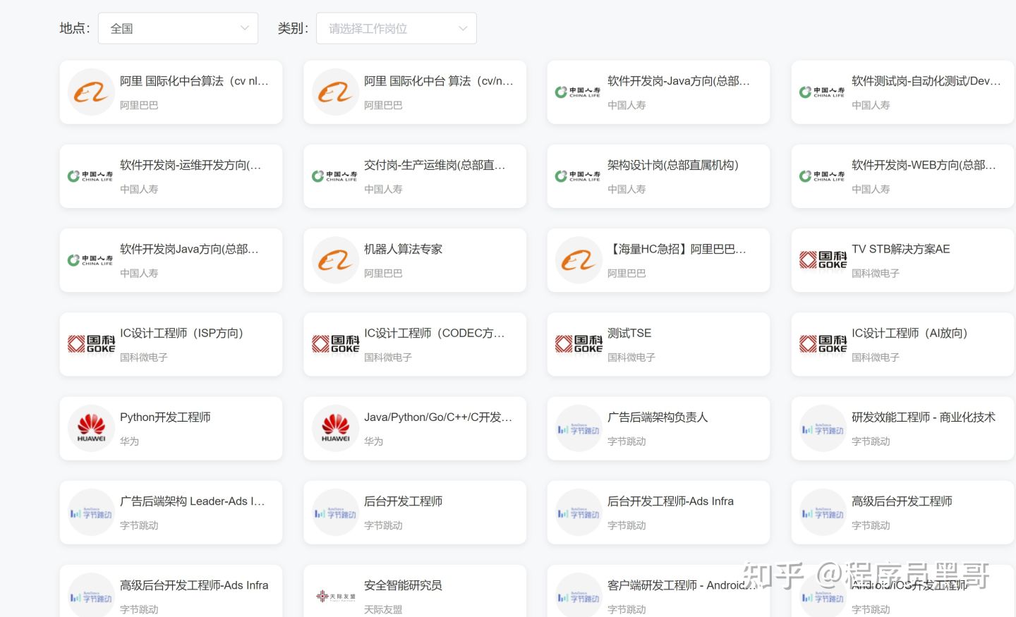Open the 广告后端架构 Leader-Ads job title
1016x617 pixels.
tap(193, 501)
